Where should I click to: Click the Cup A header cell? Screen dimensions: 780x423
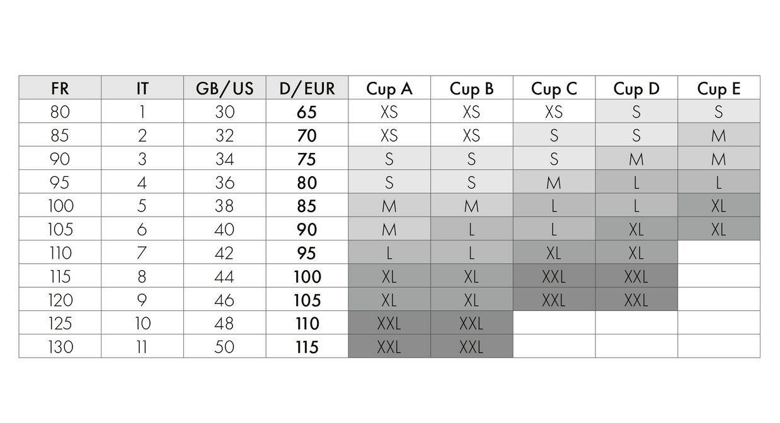pyautogui.click(x=389, y=88)
